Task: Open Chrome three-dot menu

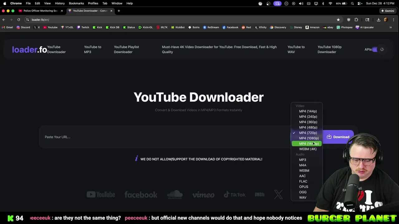Action: (x=394, y=20)
